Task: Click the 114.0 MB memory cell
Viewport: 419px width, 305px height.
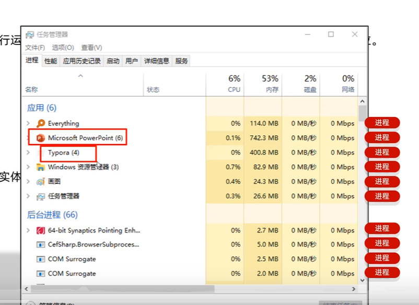Action: point(264,123)
